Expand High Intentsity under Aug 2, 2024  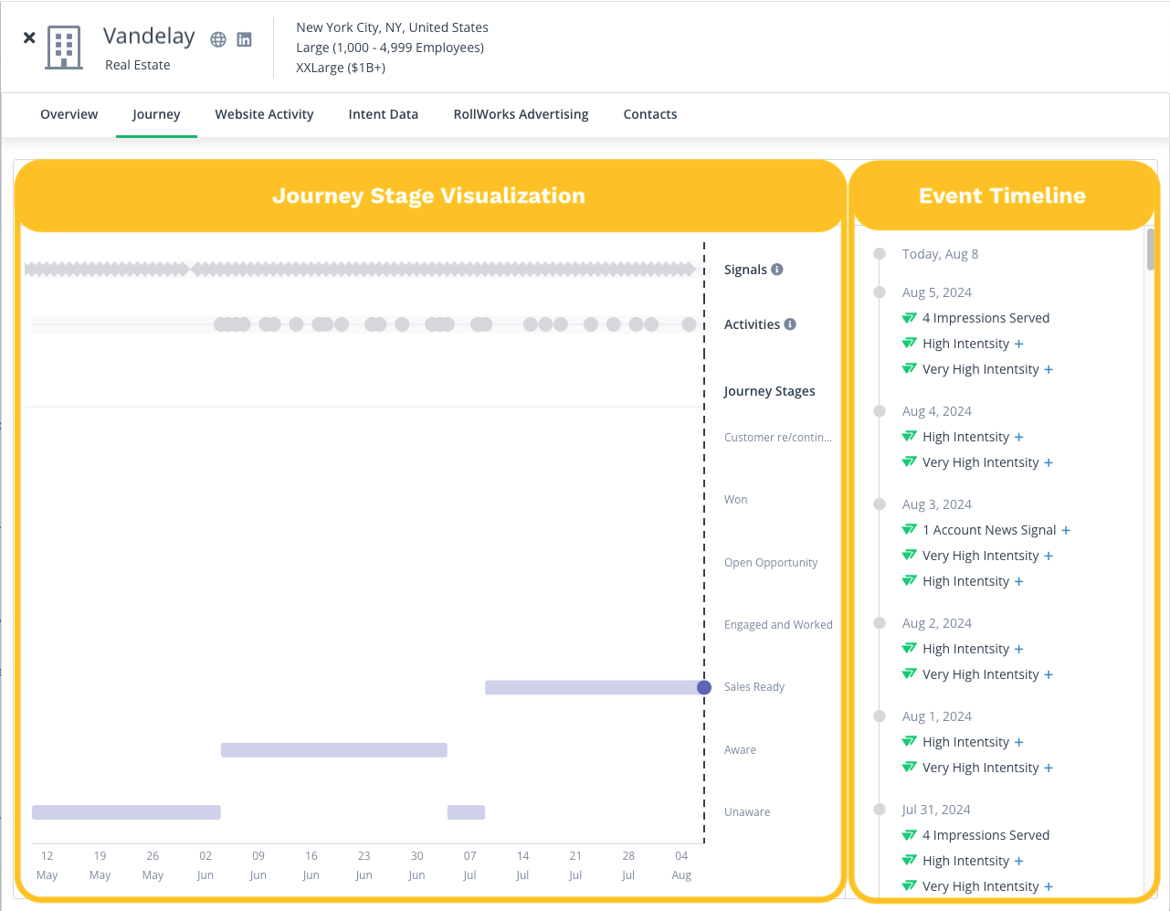pyautogui.click(x=1019, y=650)
